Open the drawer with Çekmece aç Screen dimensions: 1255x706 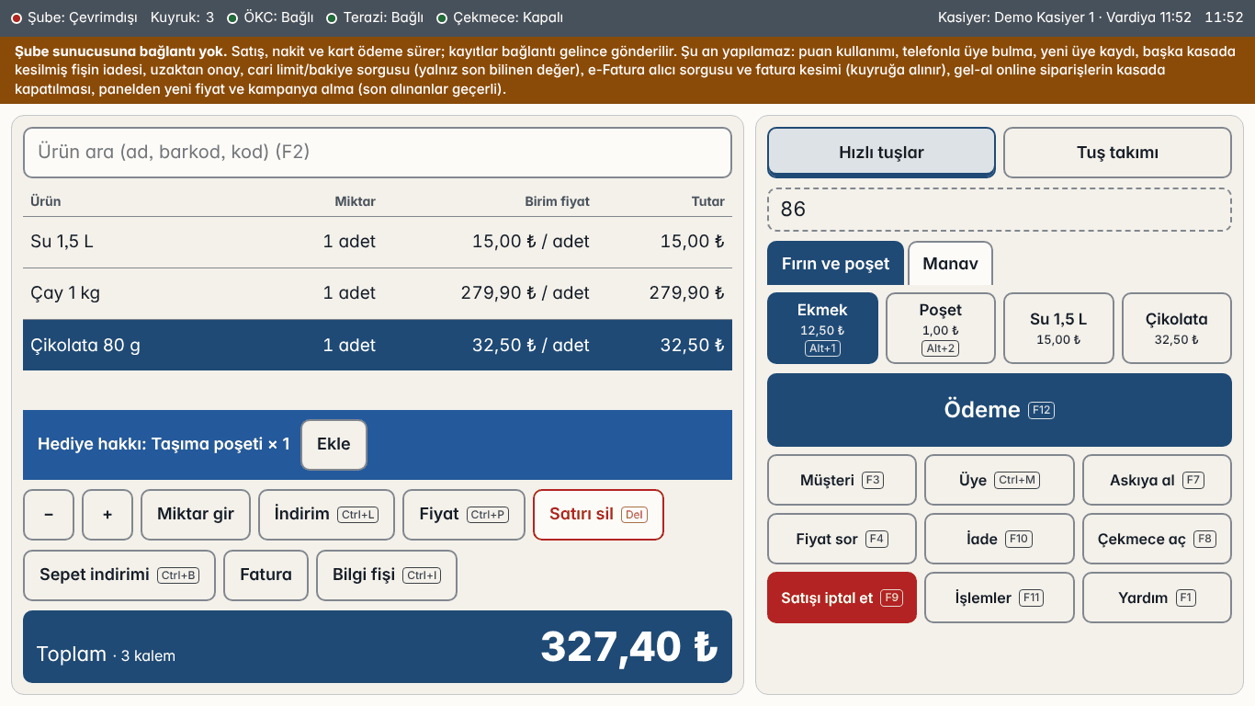point(1157,539)
